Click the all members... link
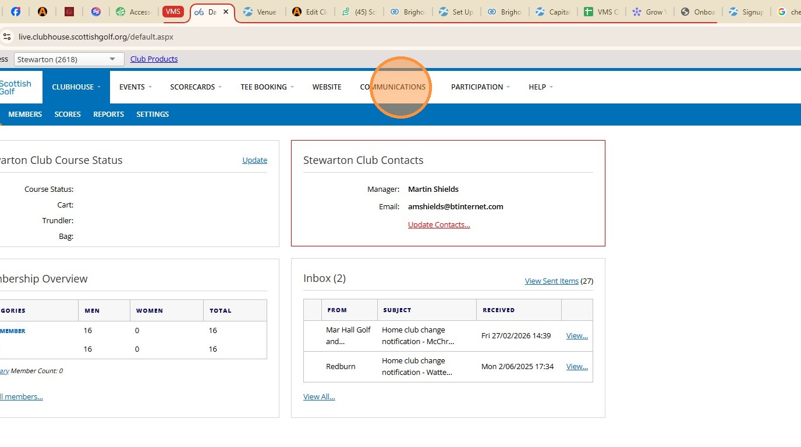Screen dimensions: 801x447 (x=22, y=397)
